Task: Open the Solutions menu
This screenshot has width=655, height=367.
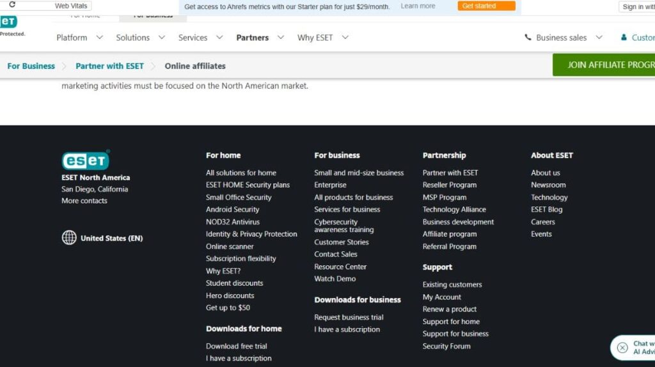Action: tap(133, 38)
